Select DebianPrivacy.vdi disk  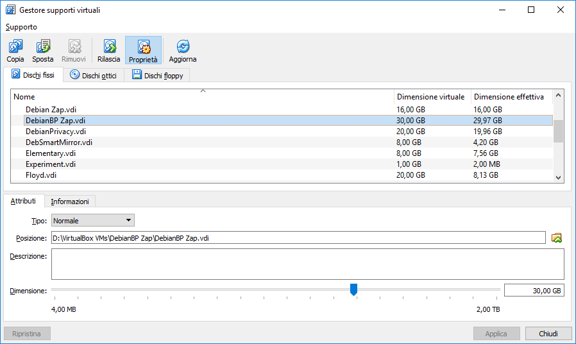282,132
